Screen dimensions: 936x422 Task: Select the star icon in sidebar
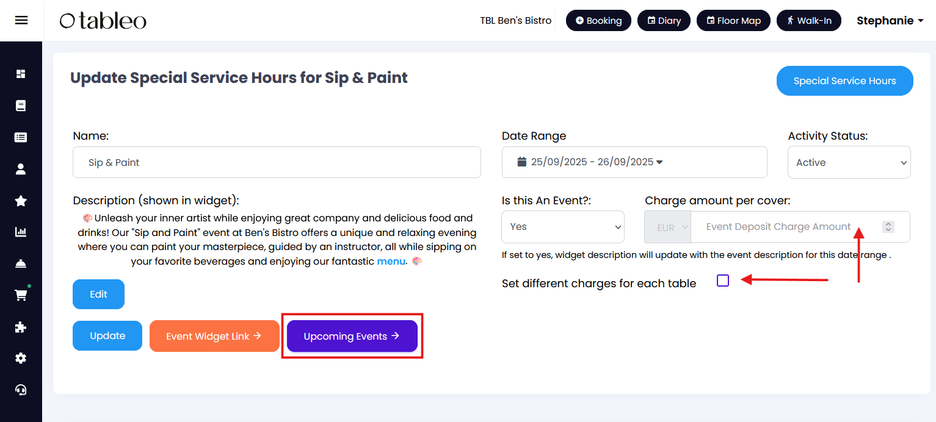coord(21,201)
